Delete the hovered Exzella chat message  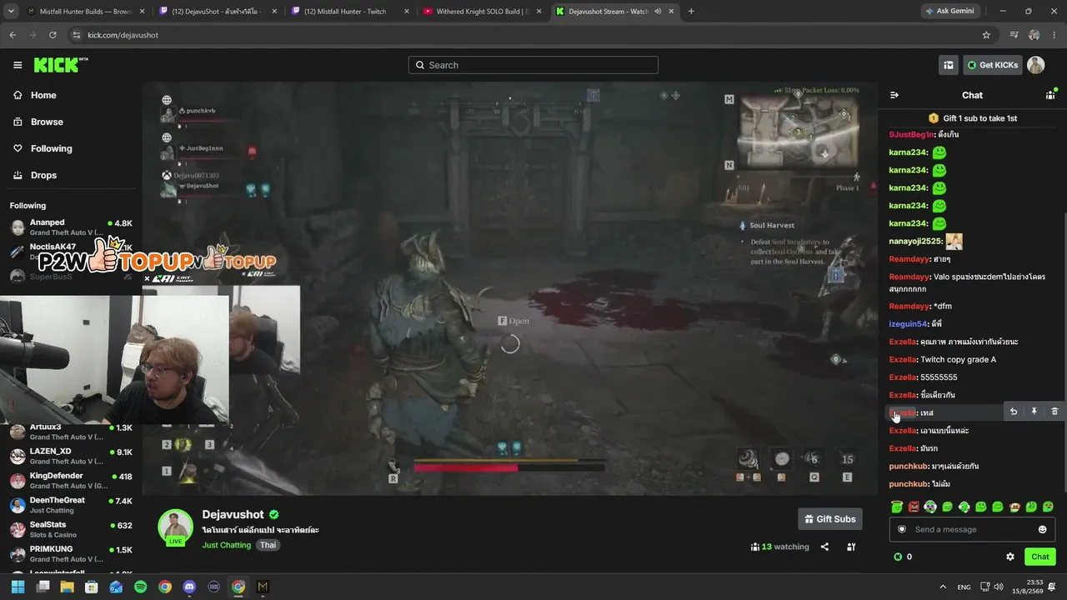click(1054, 412)
